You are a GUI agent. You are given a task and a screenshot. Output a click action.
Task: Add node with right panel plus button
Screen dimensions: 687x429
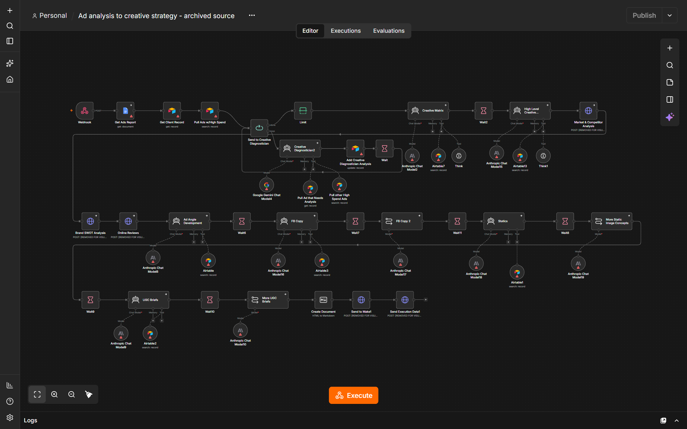(670, 48)
